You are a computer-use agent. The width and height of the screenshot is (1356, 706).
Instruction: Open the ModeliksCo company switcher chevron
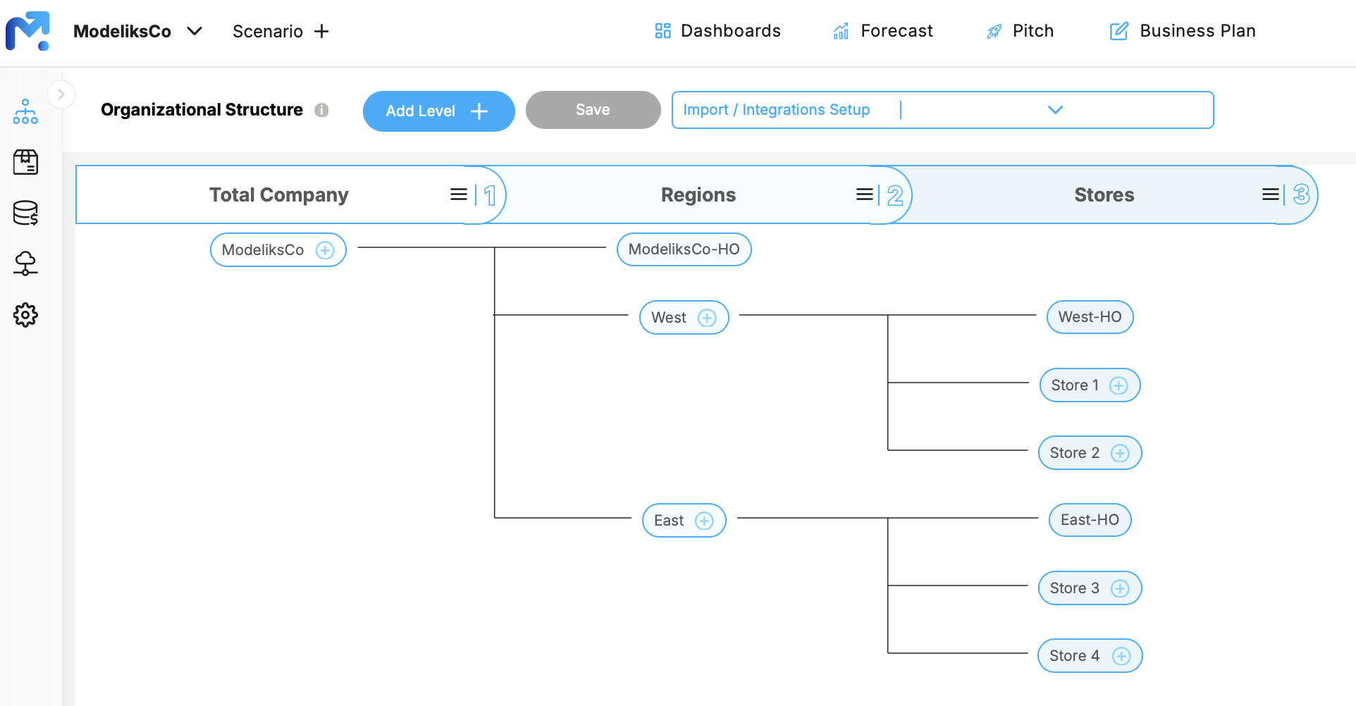coord(195,31)
